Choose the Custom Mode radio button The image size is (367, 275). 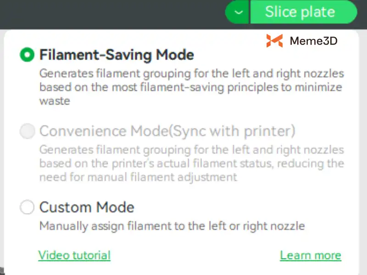[27, 207]
